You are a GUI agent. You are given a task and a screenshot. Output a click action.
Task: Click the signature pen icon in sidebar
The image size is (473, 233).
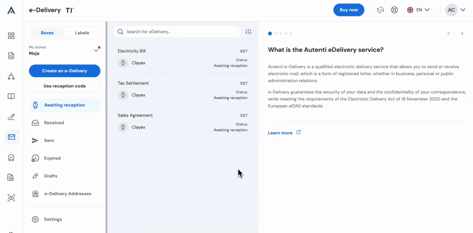click(x=11, y=117)
